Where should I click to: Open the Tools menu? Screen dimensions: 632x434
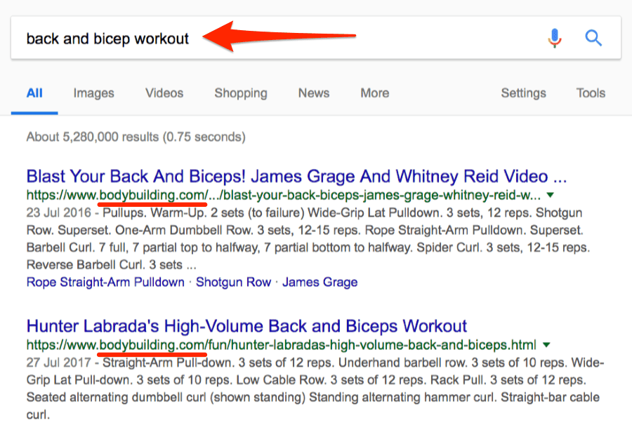click(590, 93)
